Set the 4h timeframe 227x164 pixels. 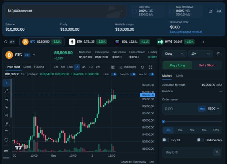(x=84, y=67)
